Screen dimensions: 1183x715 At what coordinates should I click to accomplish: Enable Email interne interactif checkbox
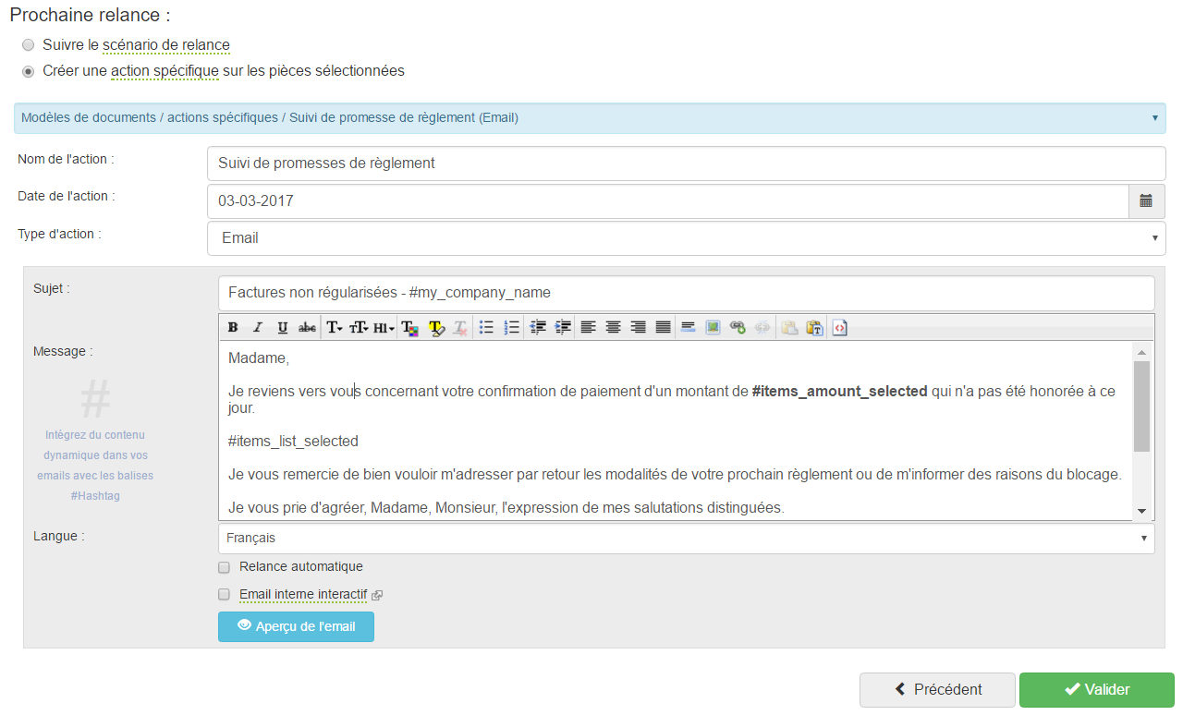224,595
